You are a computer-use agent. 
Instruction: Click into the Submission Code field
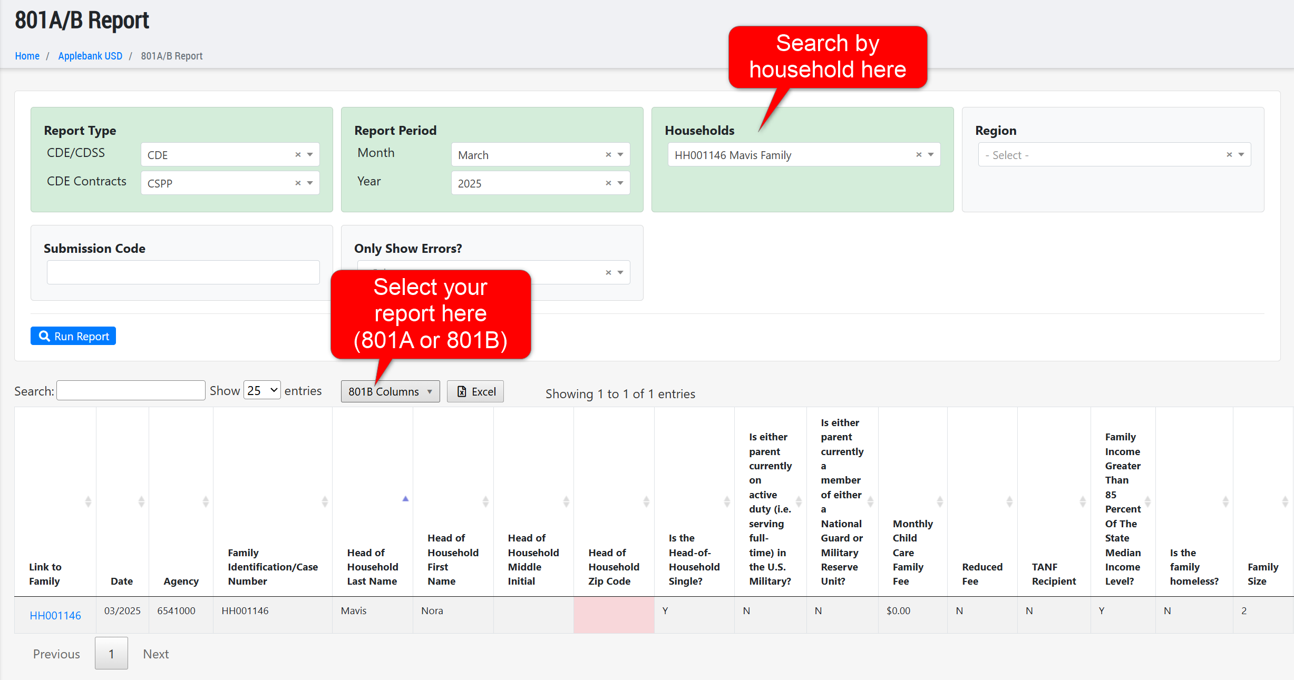tap(183, 273)
